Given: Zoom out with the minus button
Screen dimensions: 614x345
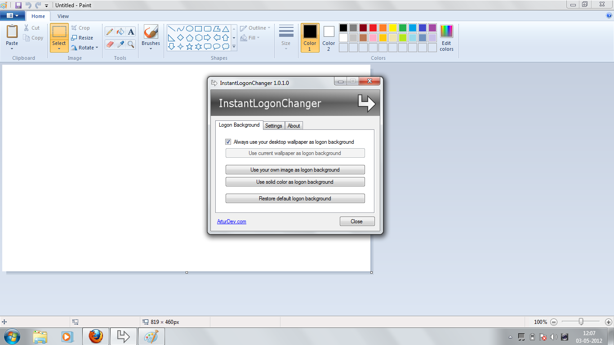Looking at the screenshot, I should 554,322.
